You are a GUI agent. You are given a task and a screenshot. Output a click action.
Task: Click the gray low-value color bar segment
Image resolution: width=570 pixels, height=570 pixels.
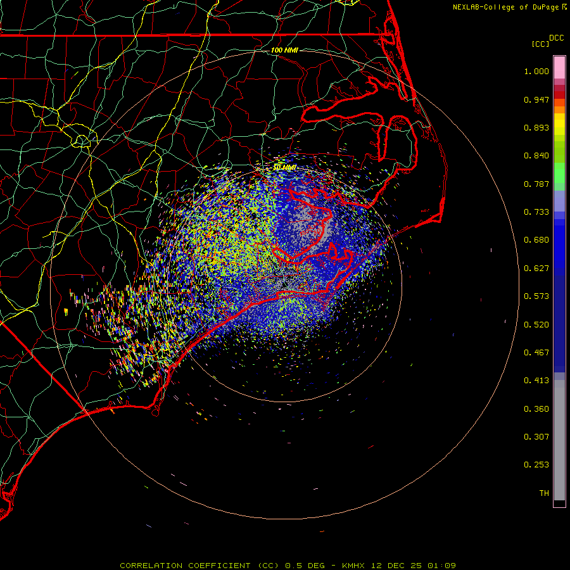(x=559, y=440)
